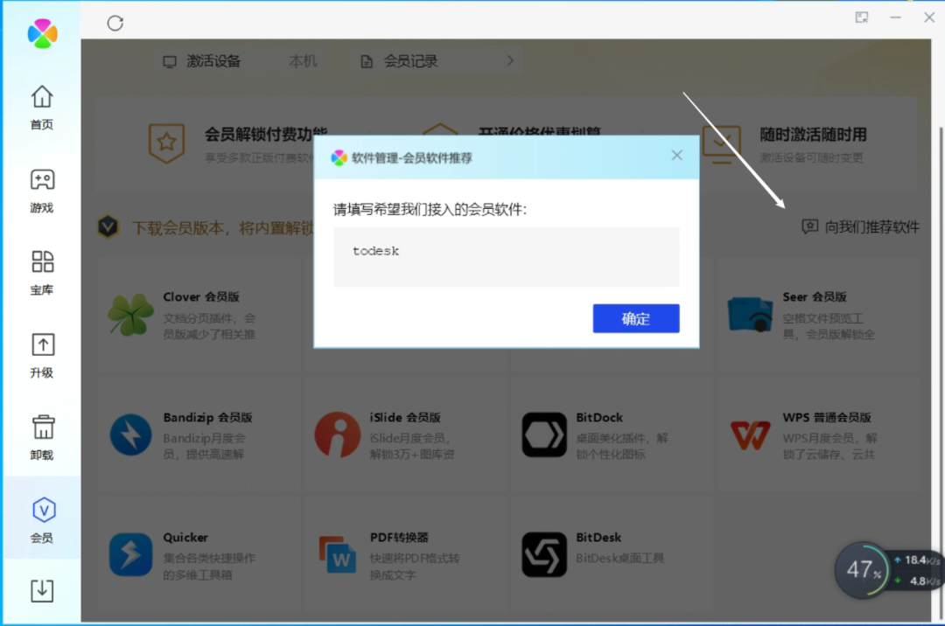Click the PDF转换器 title text
This screenshot has height=626, width=945.
click(399, 538)
